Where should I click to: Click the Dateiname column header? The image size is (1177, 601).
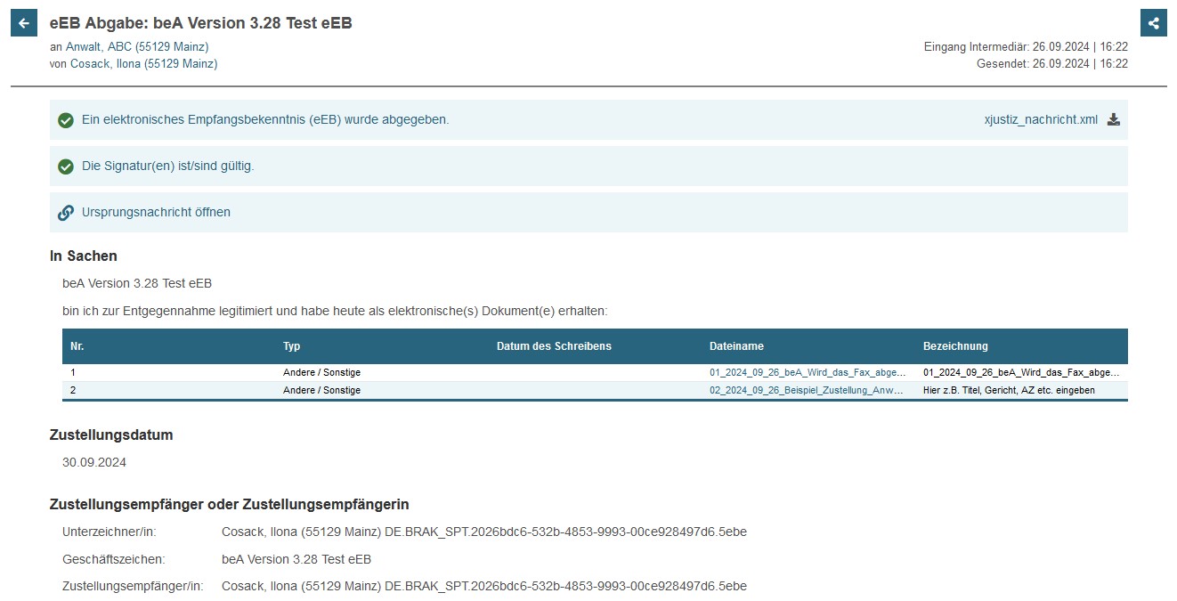click(736, 346)
